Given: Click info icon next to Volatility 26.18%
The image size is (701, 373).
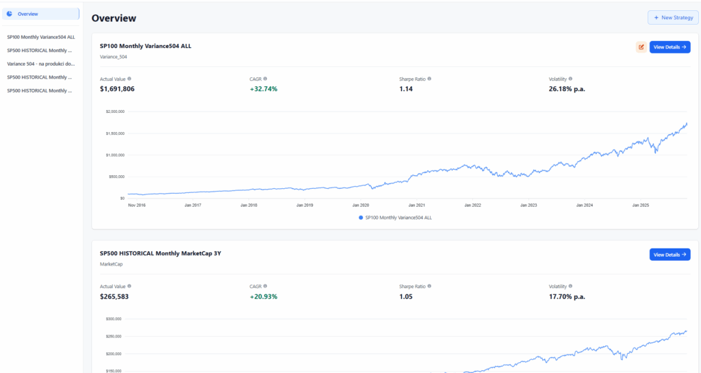Looking at the screenshot, I should (x=570, y=79).
